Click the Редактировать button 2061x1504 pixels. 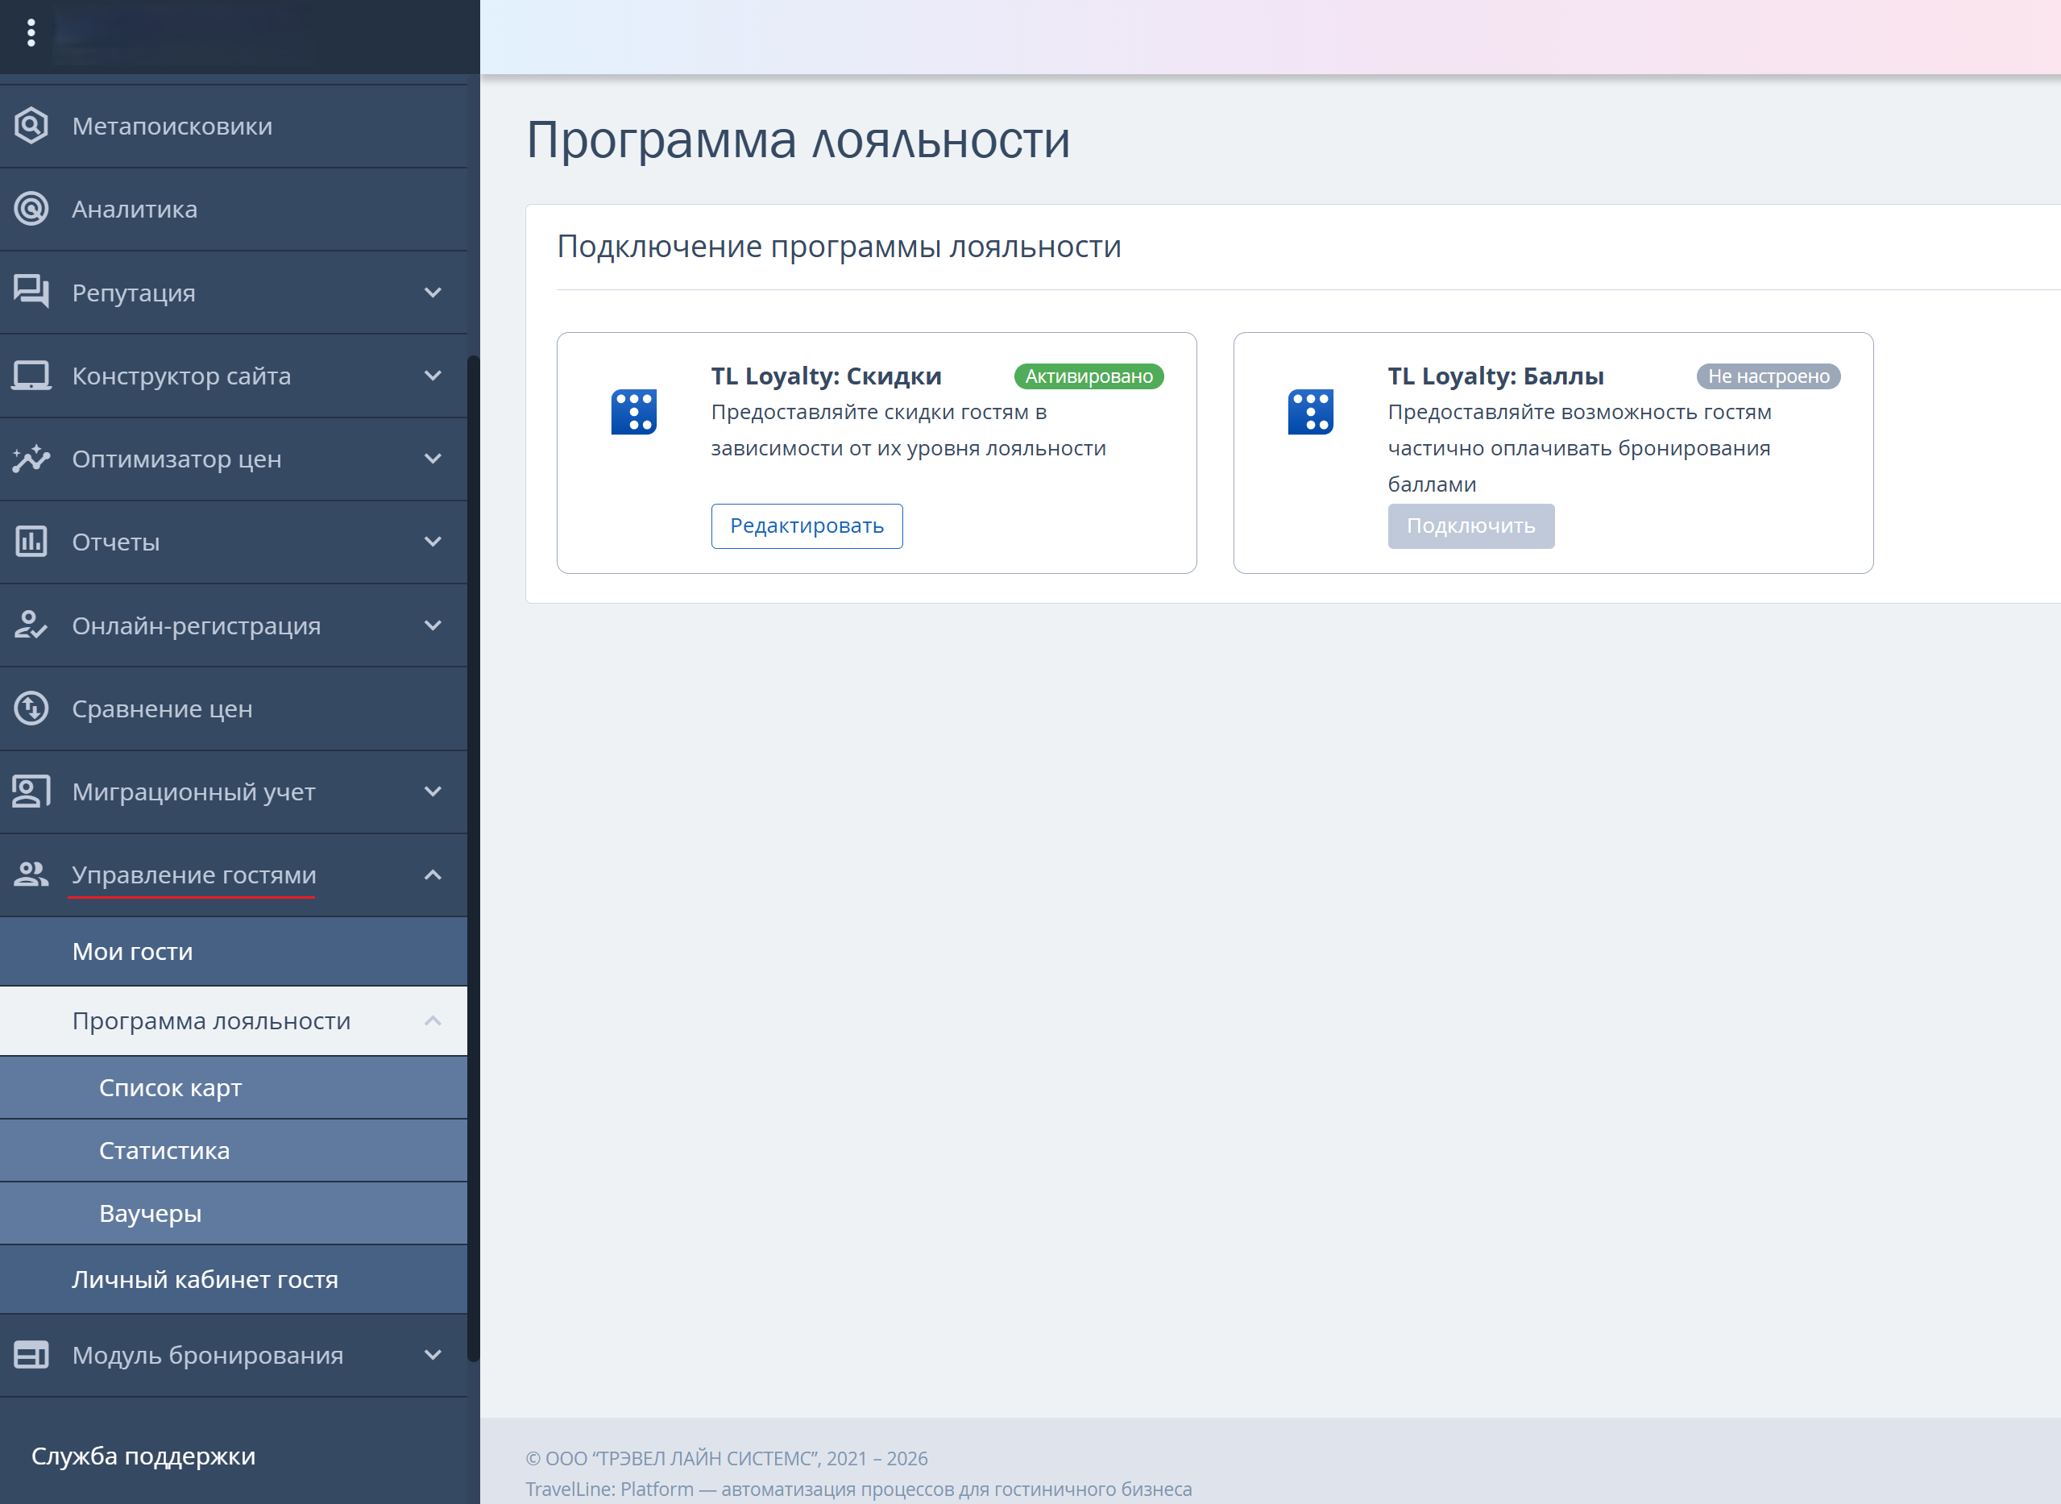(807, 526)
